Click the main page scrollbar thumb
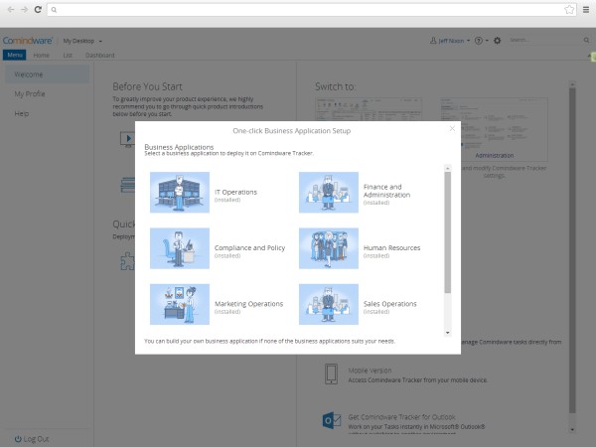Image resolution: width=596 pixels, height=447 pixels. [x=572, y=250]
